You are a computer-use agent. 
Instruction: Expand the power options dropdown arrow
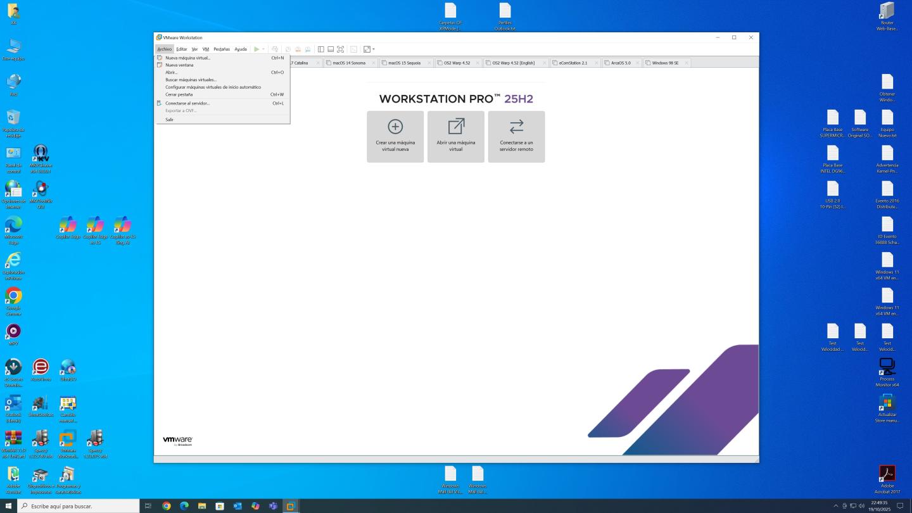pos(263,49)
